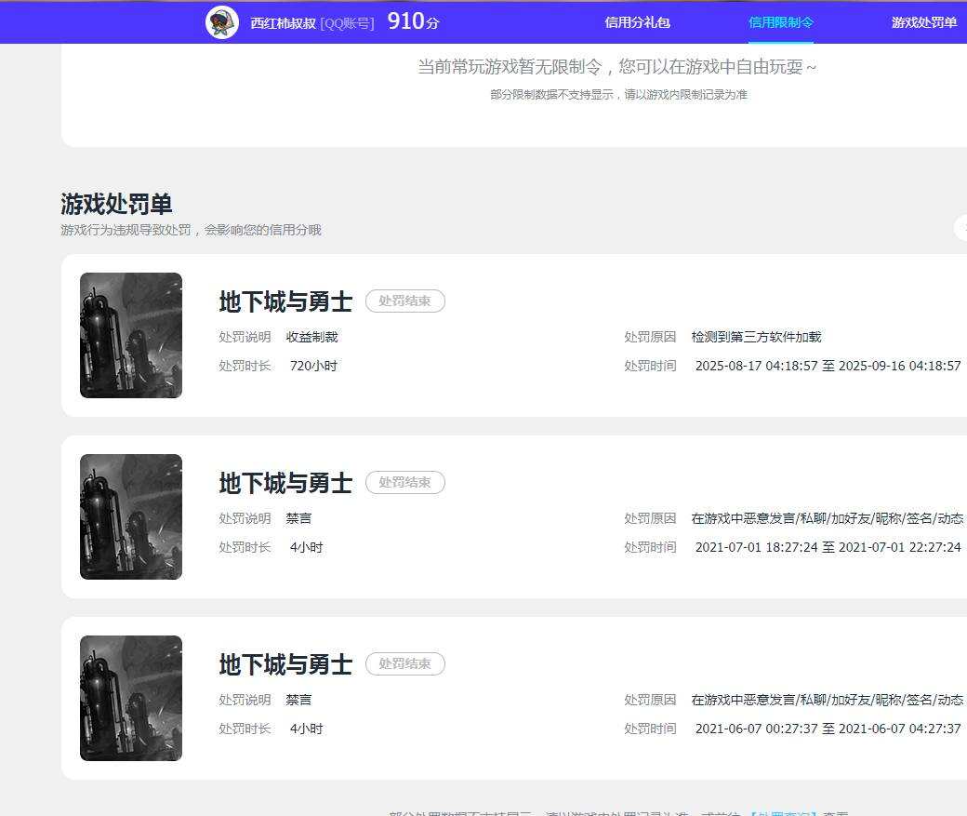Click the user avatar icon
Viewport: 967px width, 816px height.
(222, 23)
